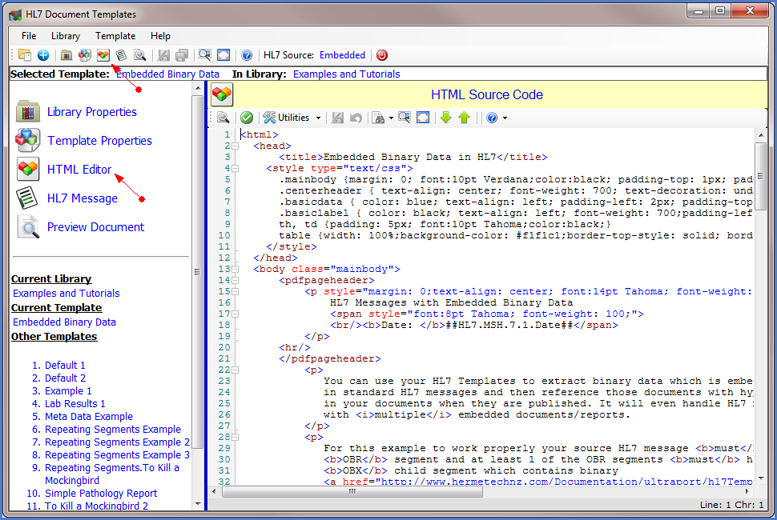
Task: Open the Template menu
Action: click(x=115, y=36)
